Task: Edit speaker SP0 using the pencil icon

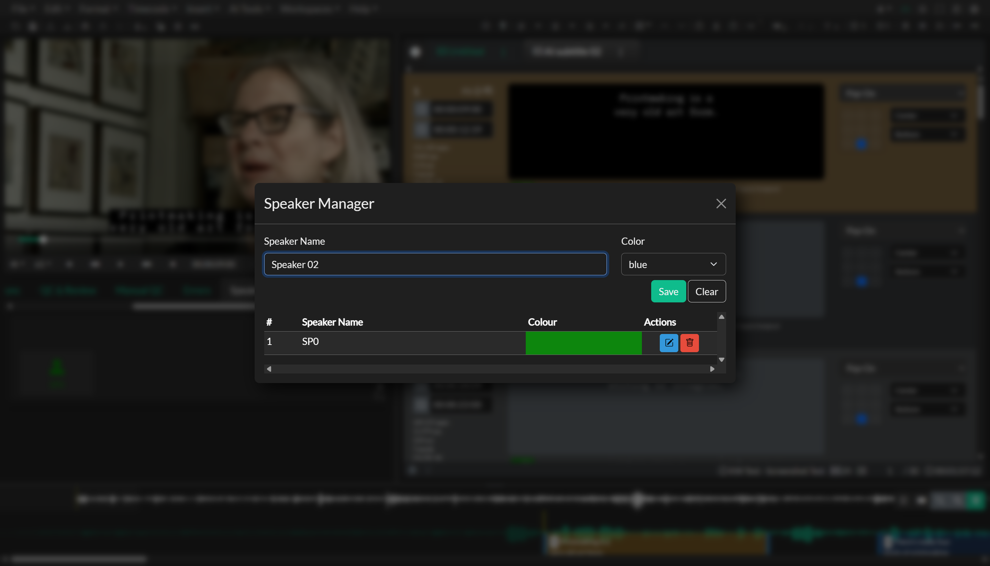Action: (669, 343)
